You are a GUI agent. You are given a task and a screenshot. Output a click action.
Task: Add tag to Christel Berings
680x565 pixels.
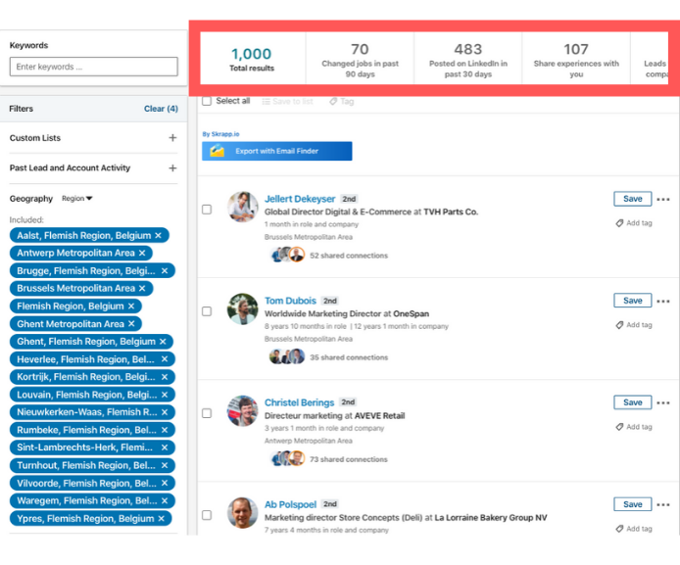[x=634, y=427]
